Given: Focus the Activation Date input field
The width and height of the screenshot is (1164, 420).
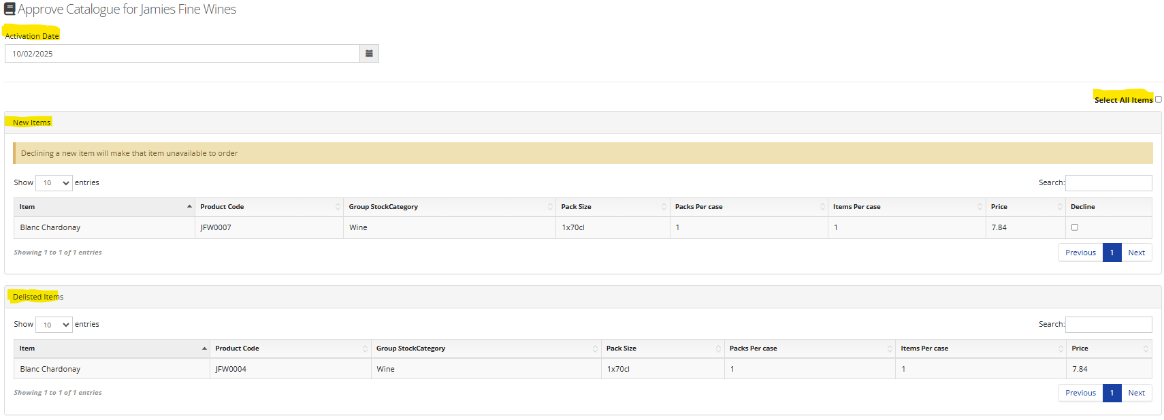Looking at the screenshot, I should pyautogui.click(x=182, y=54).
